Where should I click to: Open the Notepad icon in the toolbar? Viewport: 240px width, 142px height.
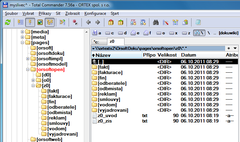tap(198, 23)
